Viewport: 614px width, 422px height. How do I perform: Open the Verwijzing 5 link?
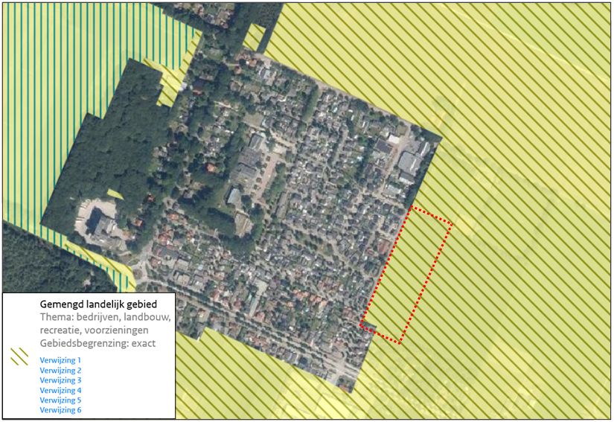[x=60, y=400]
